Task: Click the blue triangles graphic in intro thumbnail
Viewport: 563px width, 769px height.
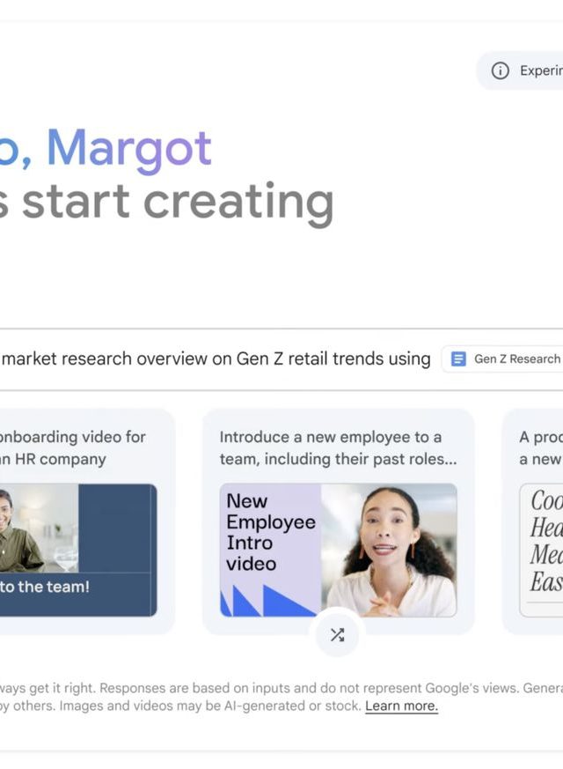Action: pos(264,601)
